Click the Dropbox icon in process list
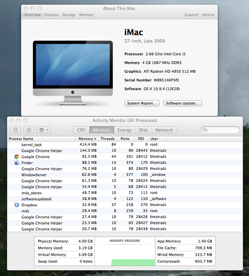This screenshot has height=276, width=249. 17,205
